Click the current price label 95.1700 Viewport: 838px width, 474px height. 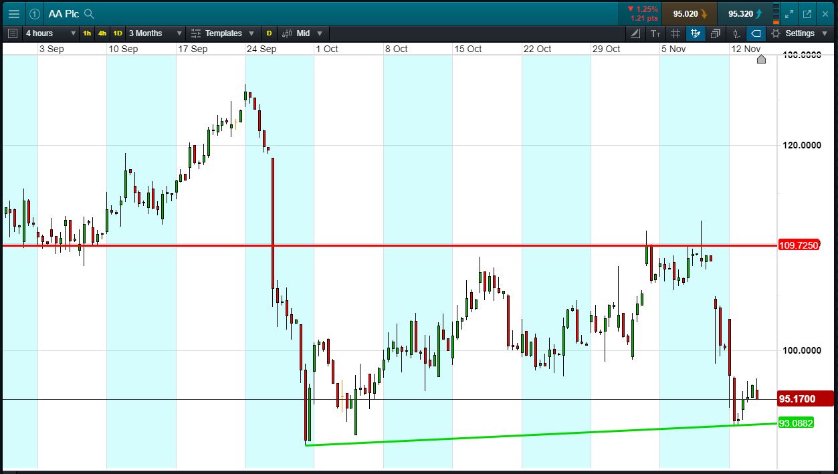(x=805, y=399)
